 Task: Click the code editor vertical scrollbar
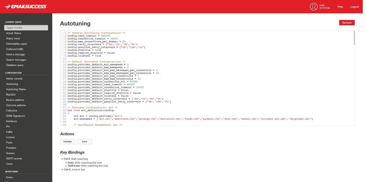pyautogui.click(x=354, y=38)
